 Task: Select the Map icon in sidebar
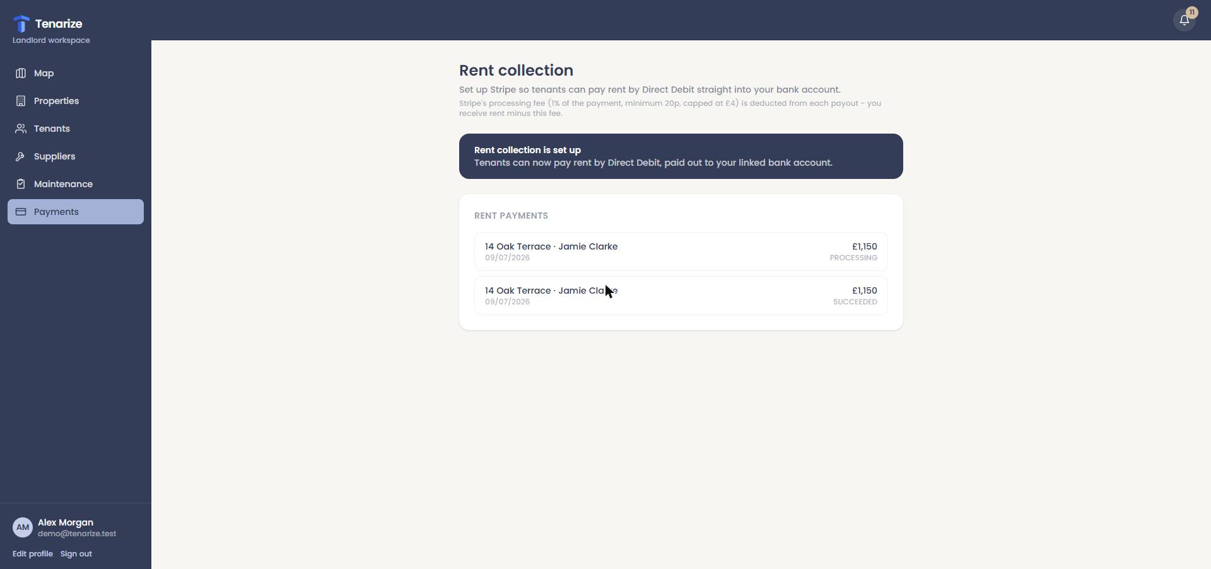tap(21, 73)
